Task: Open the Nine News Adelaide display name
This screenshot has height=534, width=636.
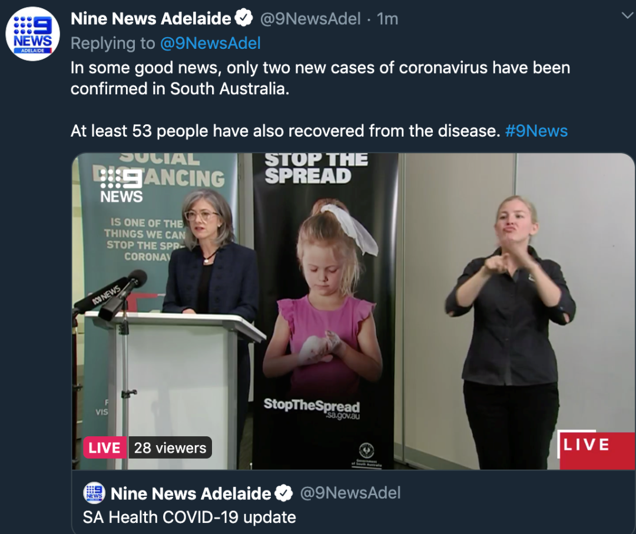Action: pos(151,19)
